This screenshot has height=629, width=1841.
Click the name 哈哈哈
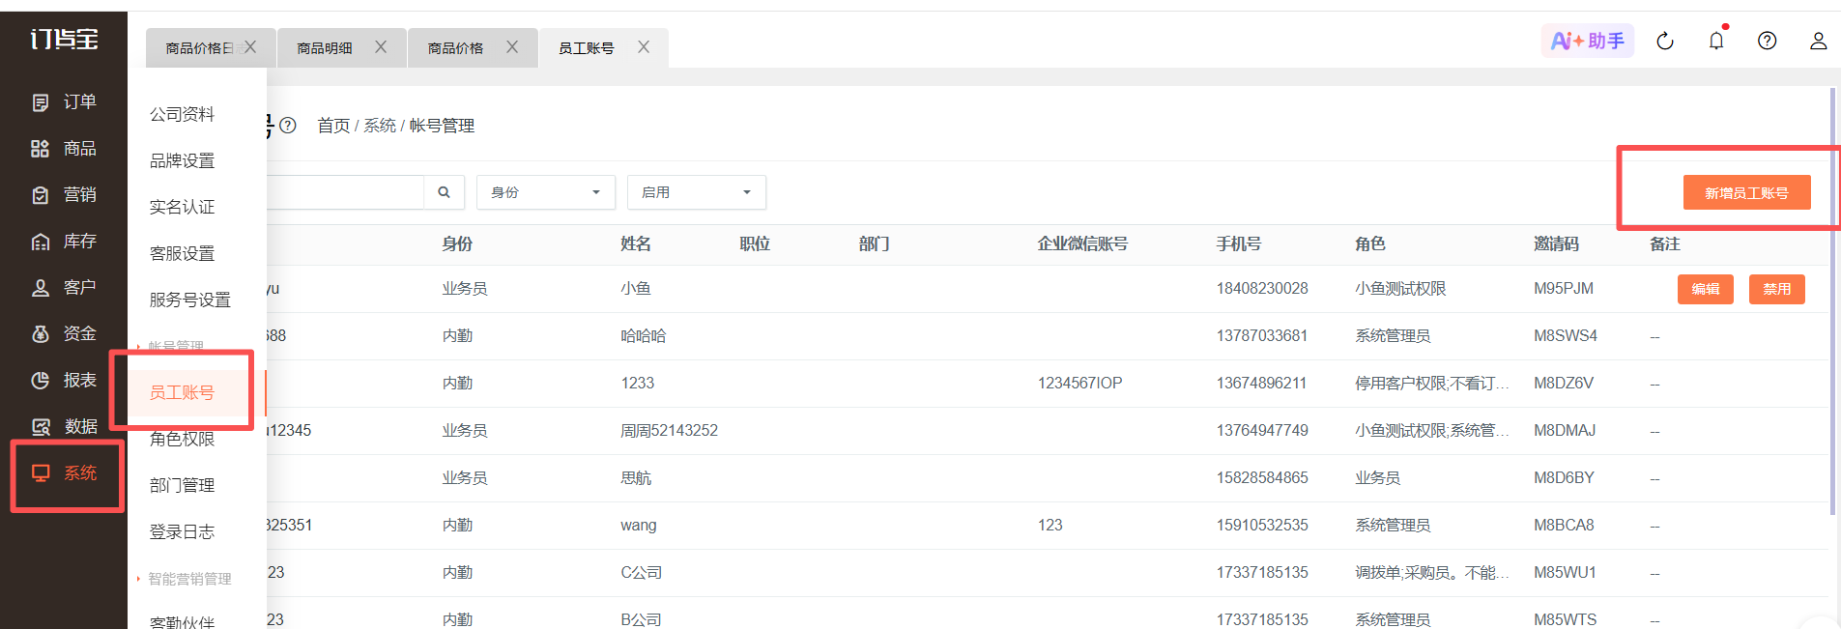pos(644,336)
